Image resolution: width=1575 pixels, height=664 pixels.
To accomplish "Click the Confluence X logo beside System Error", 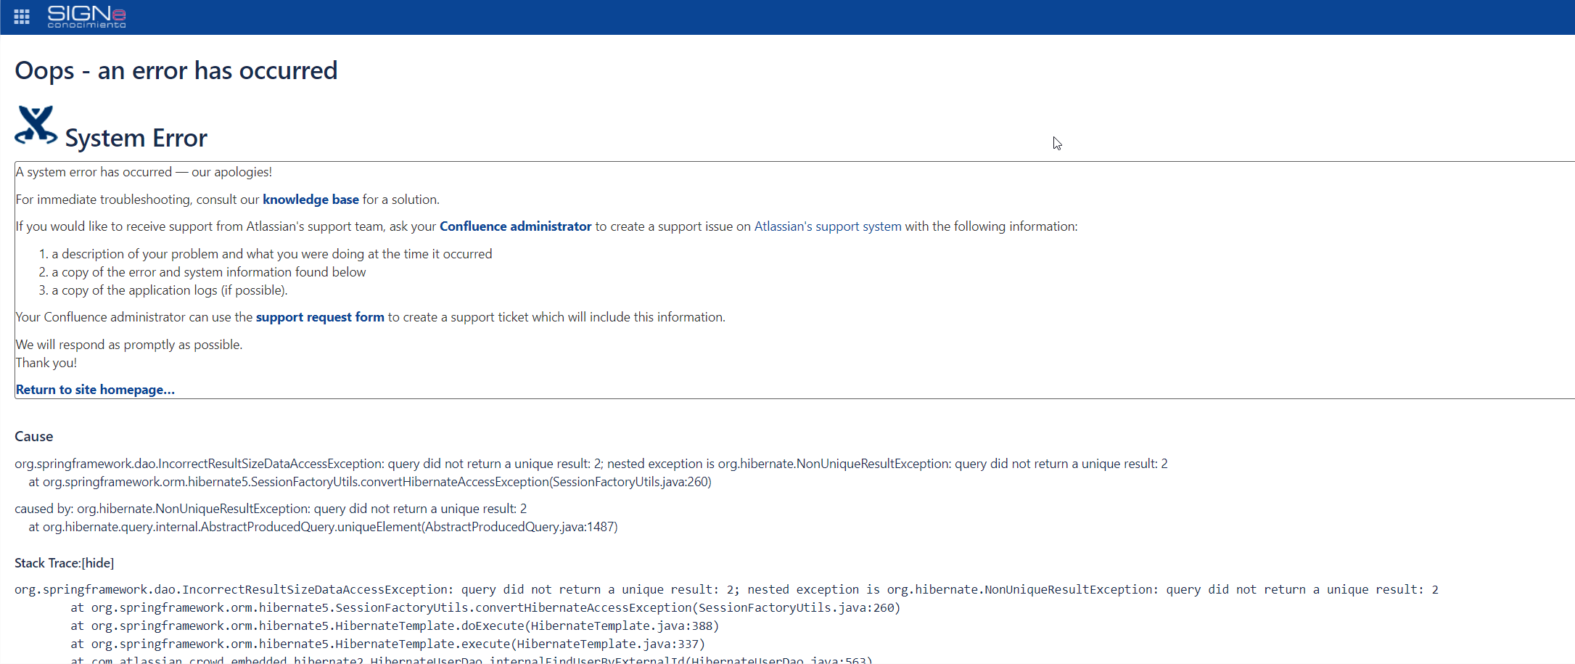I will tap(36, 126).
